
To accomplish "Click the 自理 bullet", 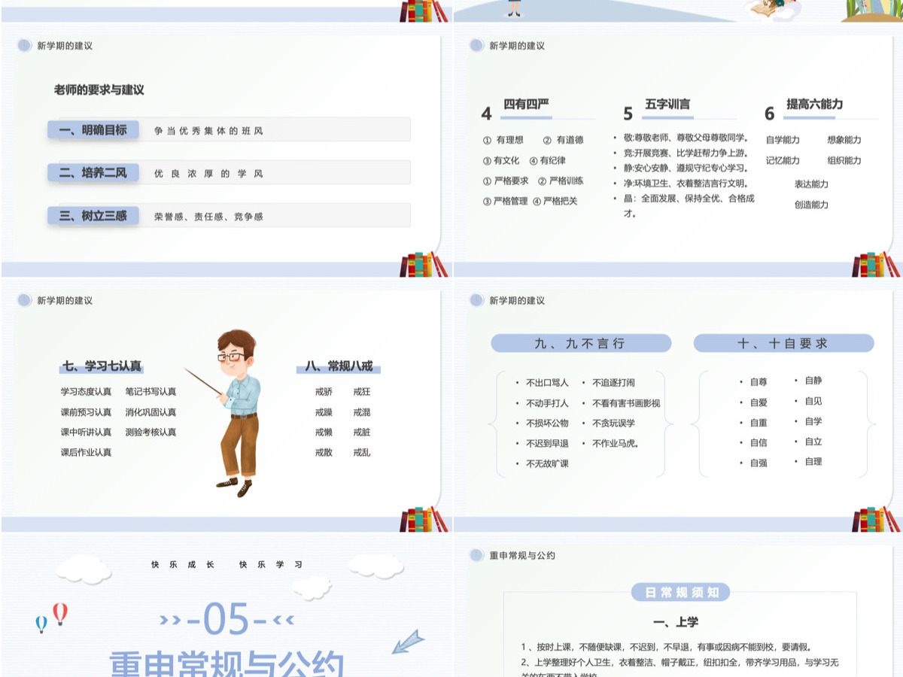I will click(x=808, y=461).
